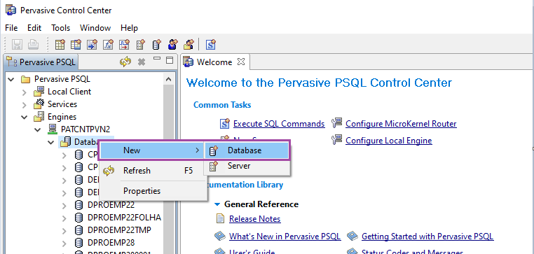Image resolution: width=534 pixels, height=254 pixels.
Task: Choose Refresh in the context menu
Action: click(153, 170)
